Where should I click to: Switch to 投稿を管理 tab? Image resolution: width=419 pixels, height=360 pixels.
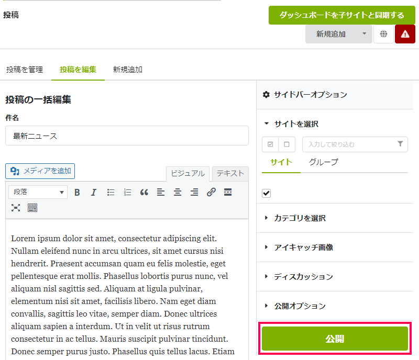click(25, 70)
